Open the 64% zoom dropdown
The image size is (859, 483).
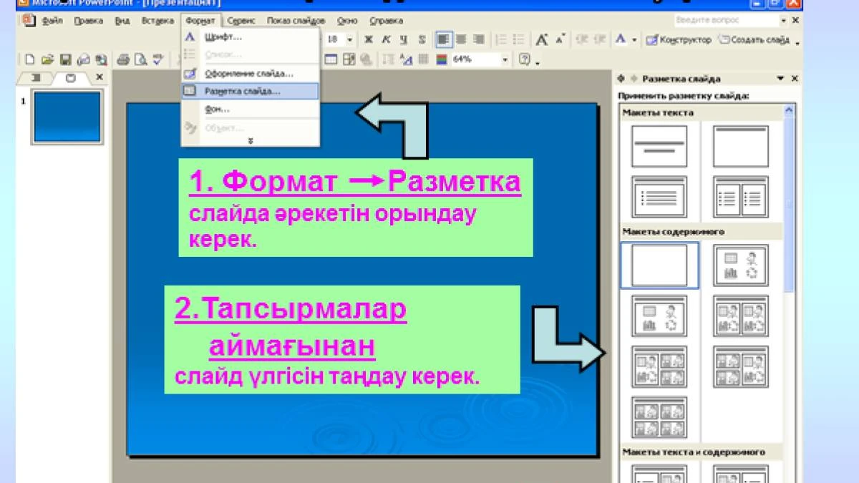pyautogui.click(x=505, y=60)
